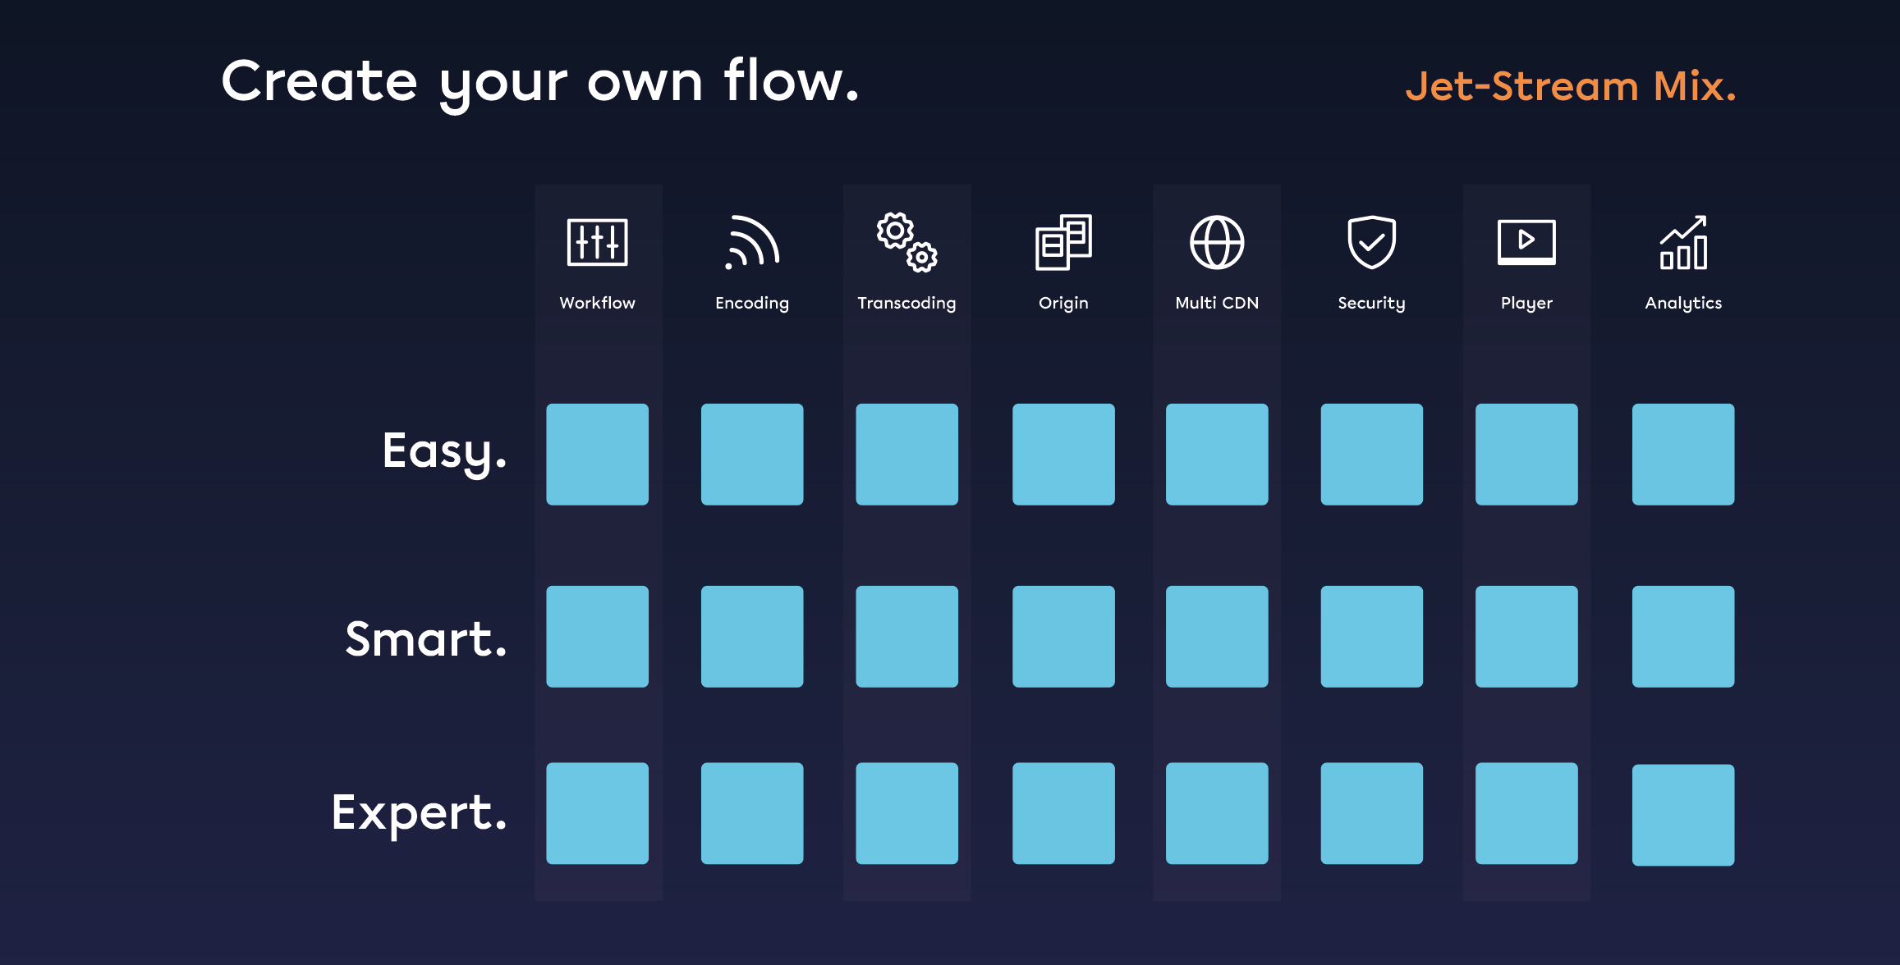Select the Expert row label
This screenshot has height=965, width=1900.
click(x=419, y=813)
